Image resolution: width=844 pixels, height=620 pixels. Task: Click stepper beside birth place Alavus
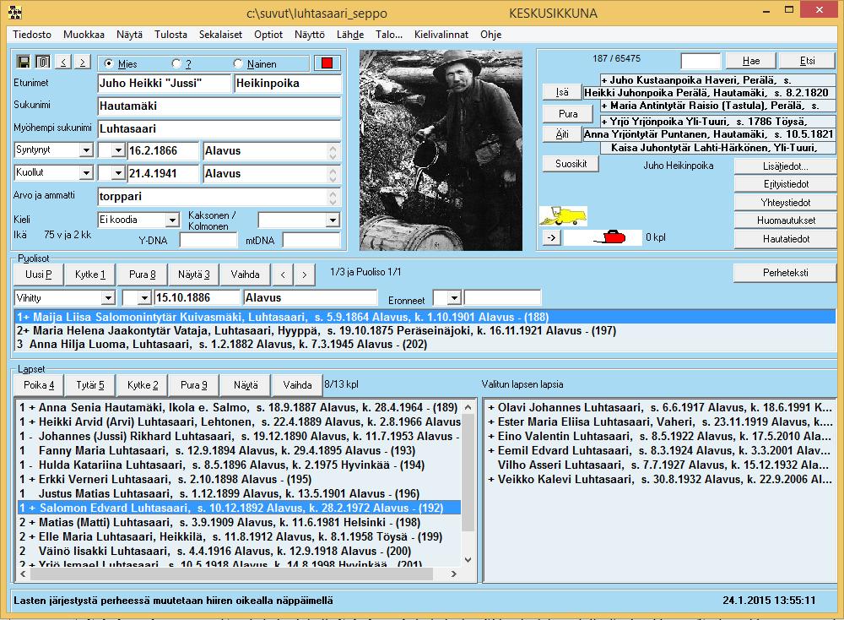tap(333, 151)
